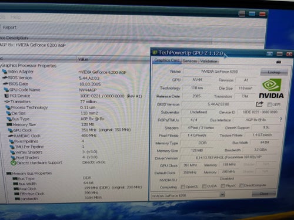The width and height of the screenshot is (294, 220).
Task: Toggle the CUDA checkbox
Action: pos(204,186)
